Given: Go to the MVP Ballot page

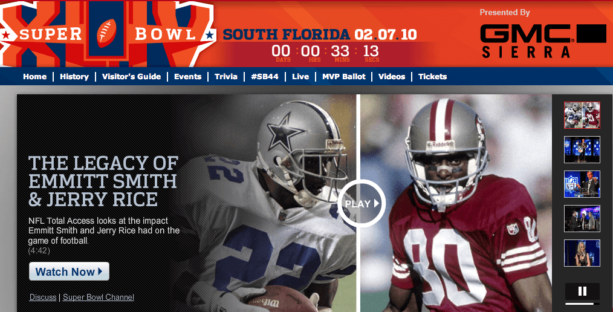Looking at the screenshot, I should pos(343,77).
